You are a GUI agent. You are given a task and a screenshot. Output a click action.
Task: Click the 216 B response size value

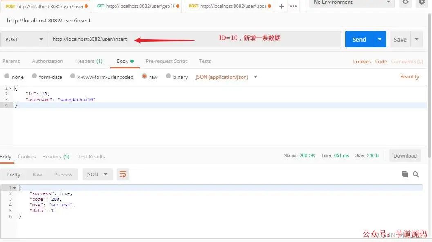(x=373, y=155)
